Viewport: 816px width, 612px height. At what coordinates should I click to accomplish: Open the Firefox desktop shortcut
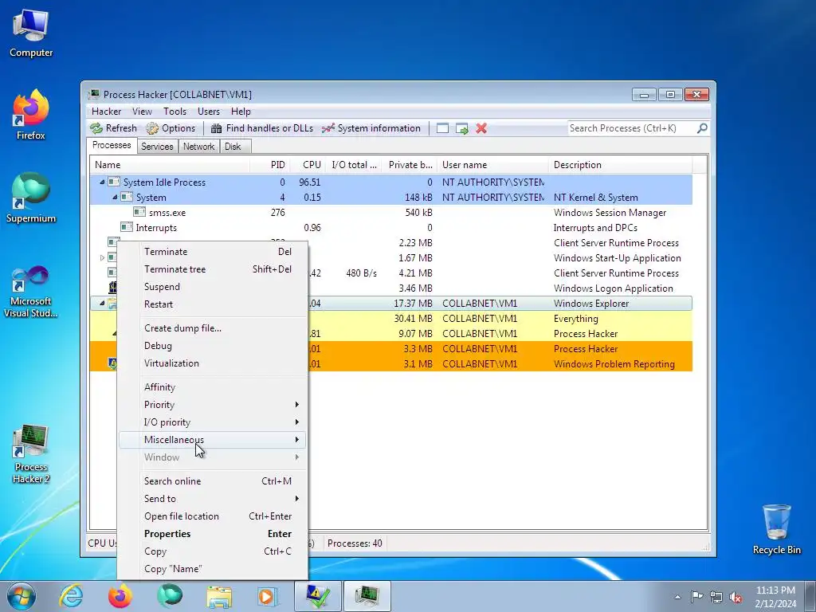click(31, 116)
